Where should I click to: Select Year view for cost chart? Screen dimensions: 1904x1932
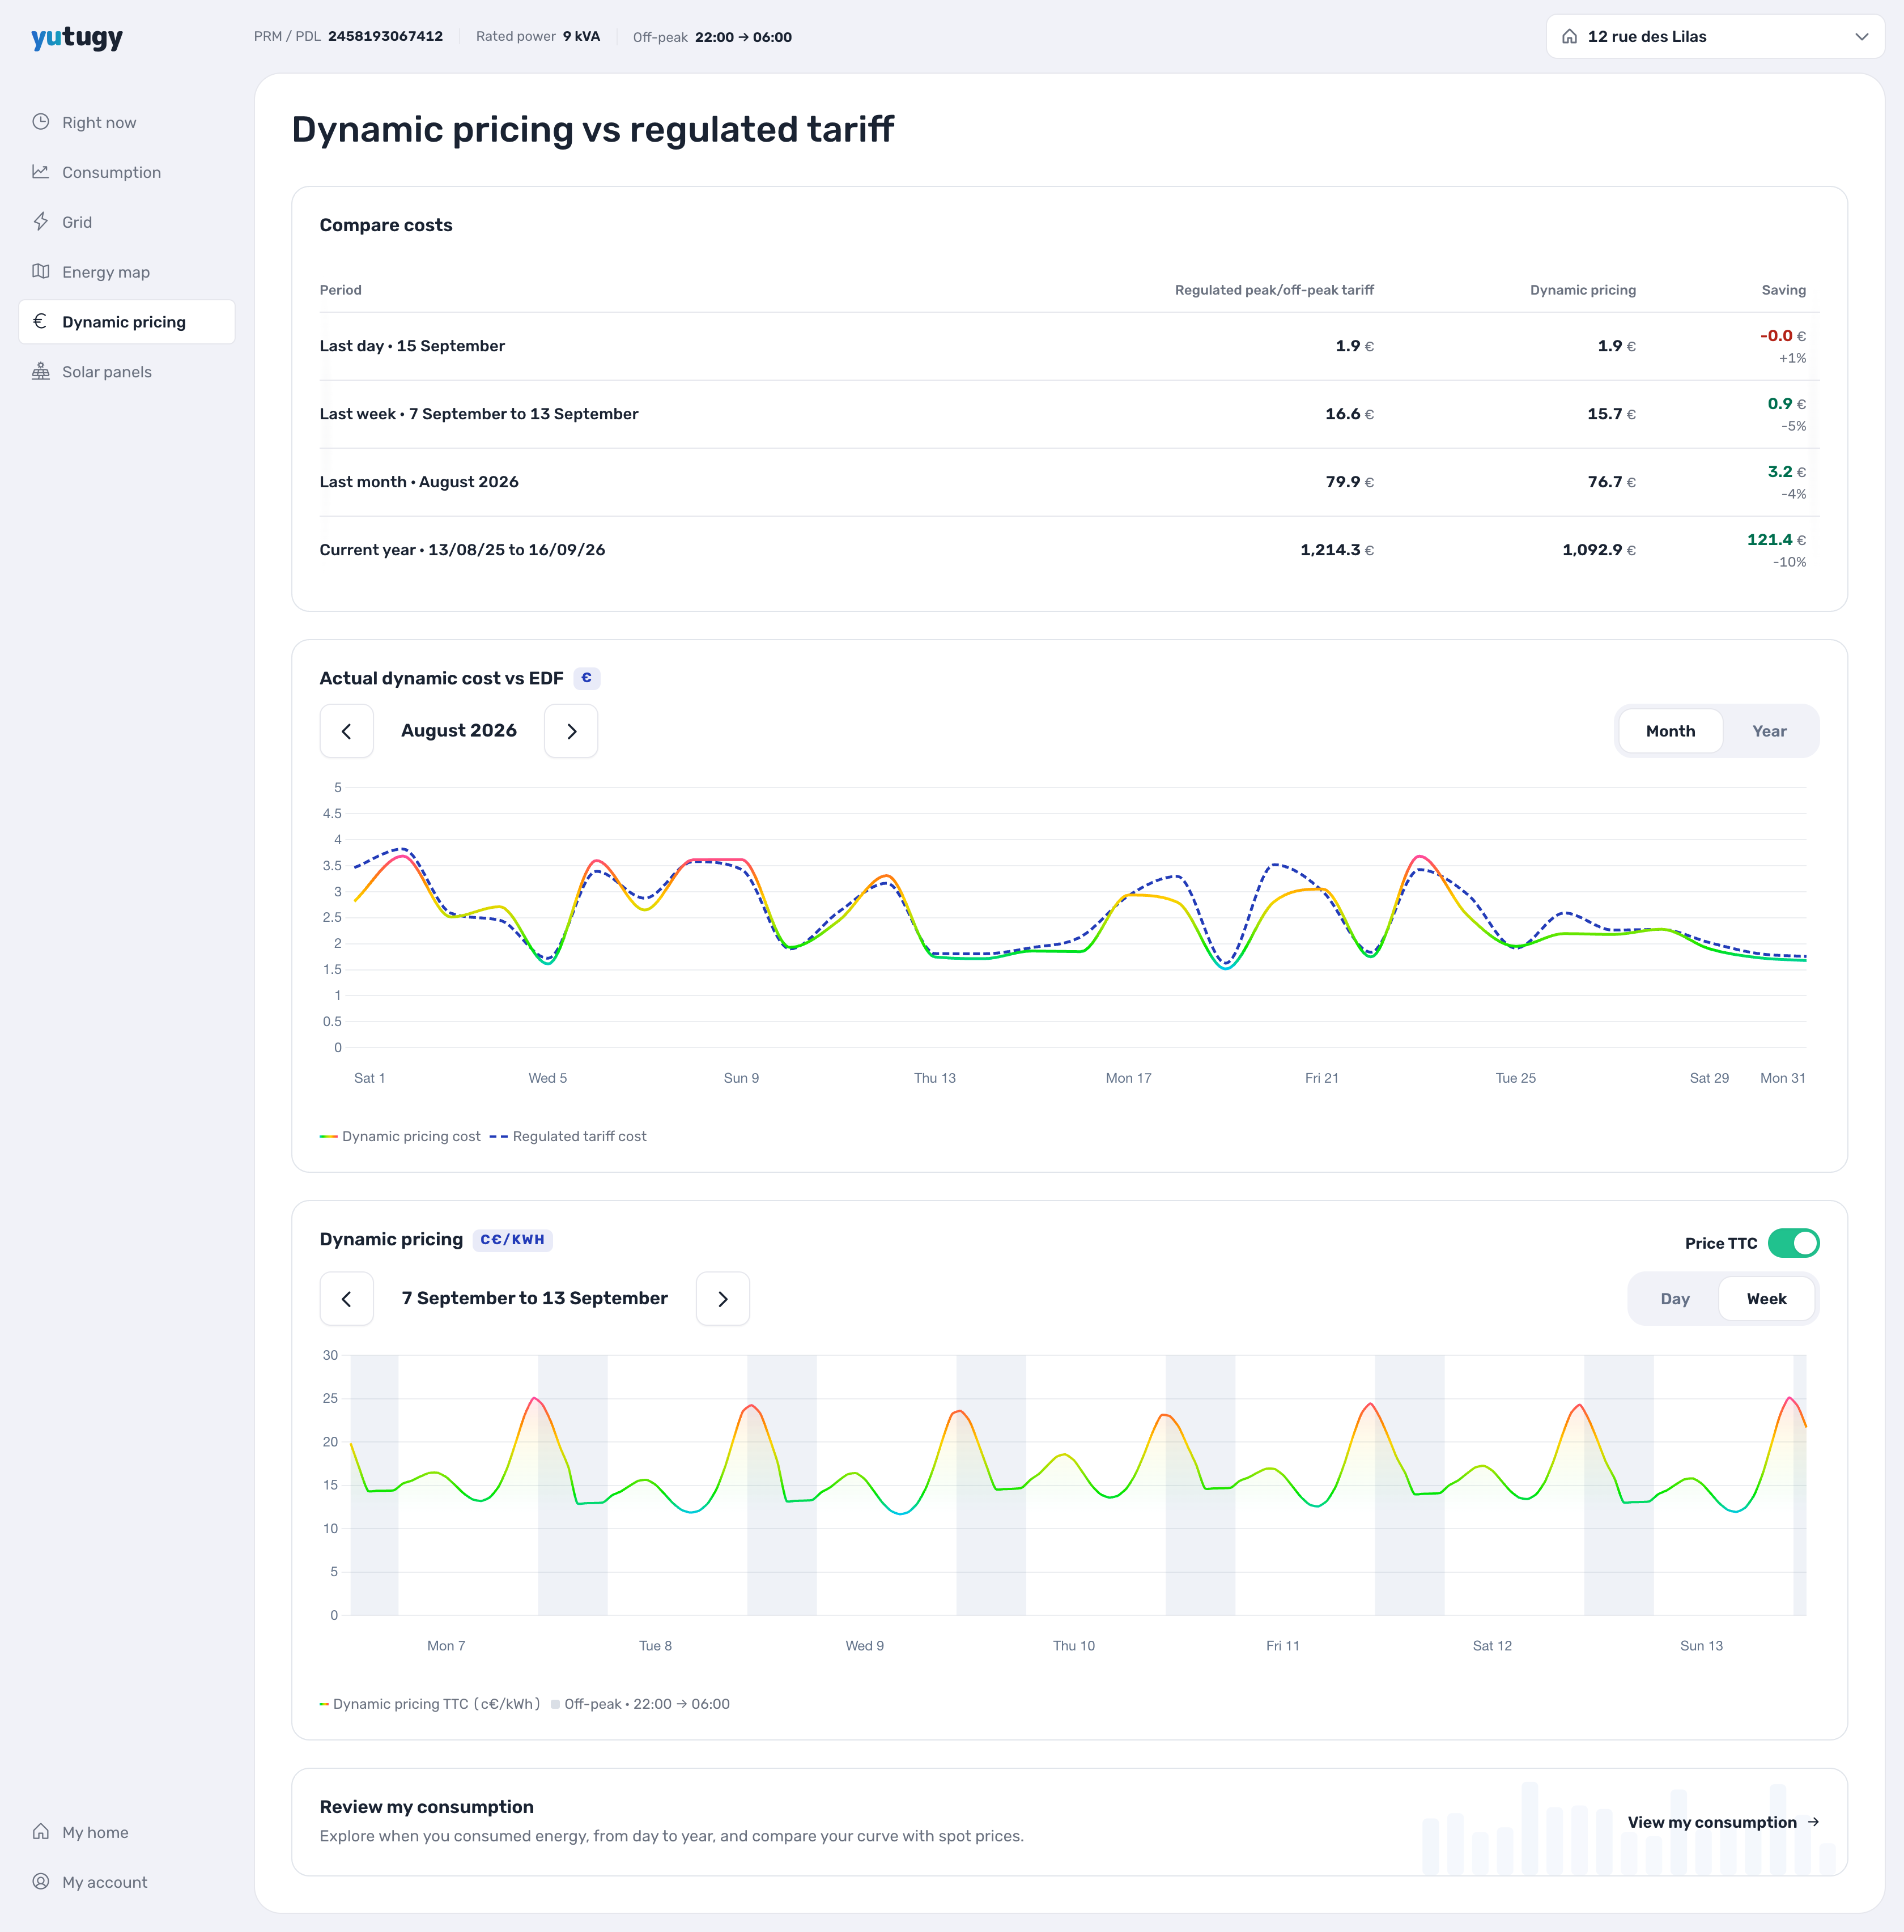[x=1769, y=731]
